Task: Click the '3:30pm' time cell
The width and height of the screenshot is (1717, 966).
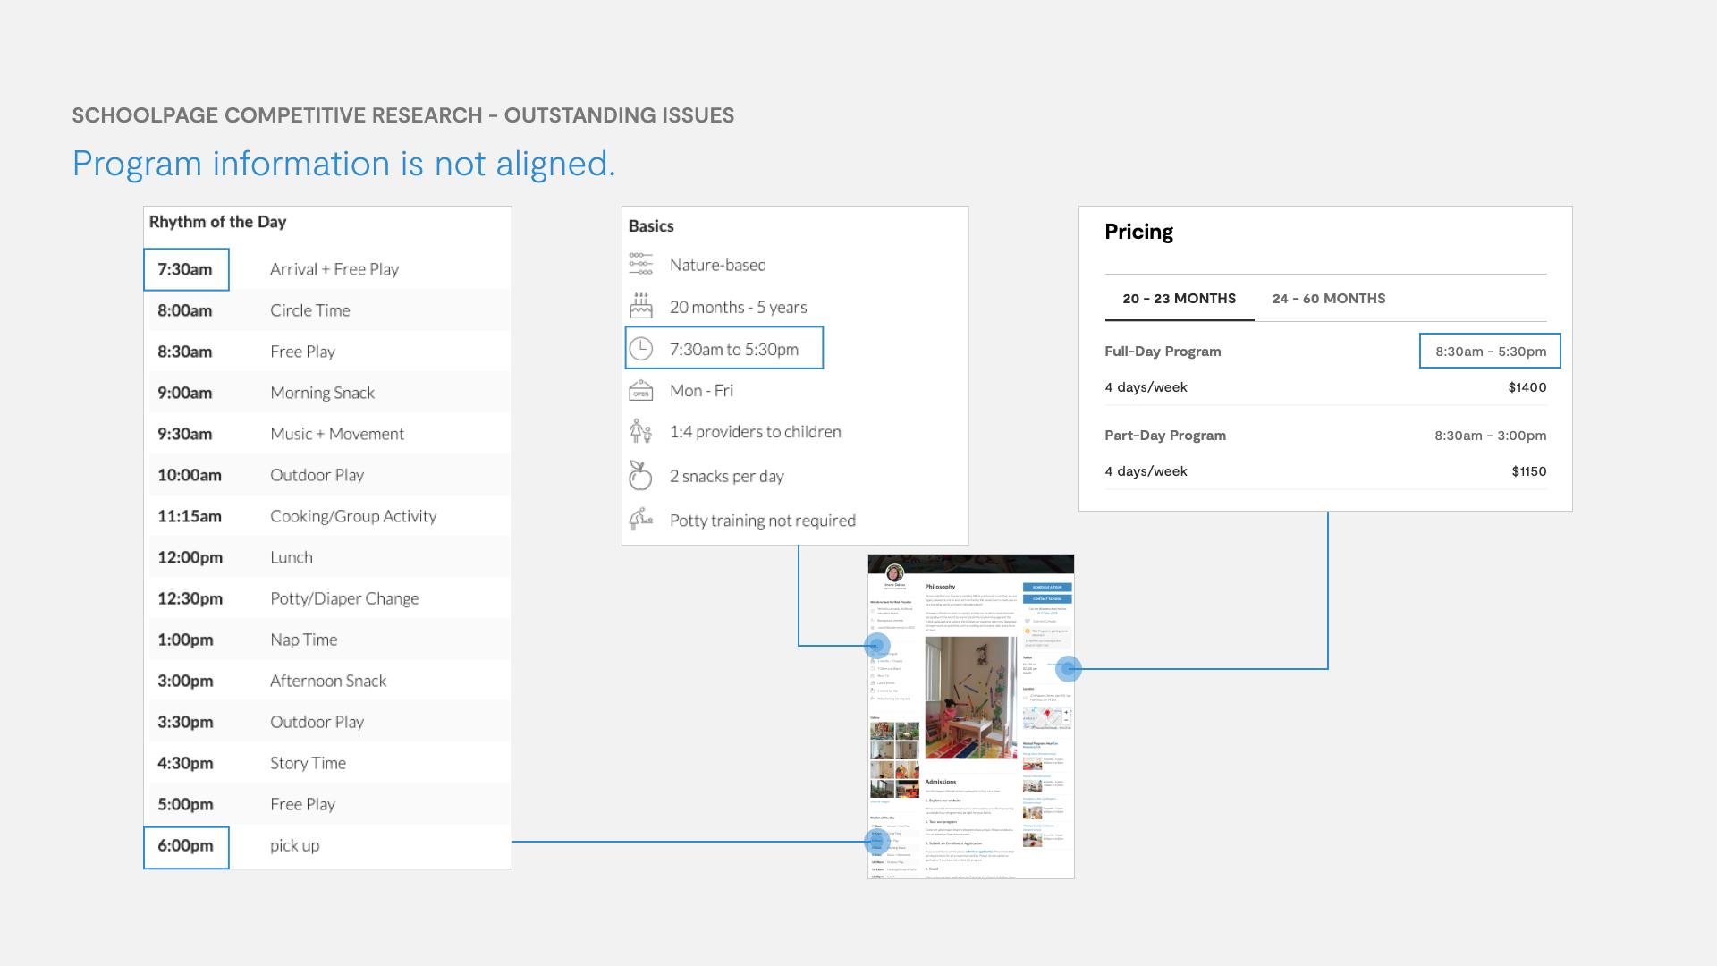Action: pyautogui.click(x=185, y=722)
